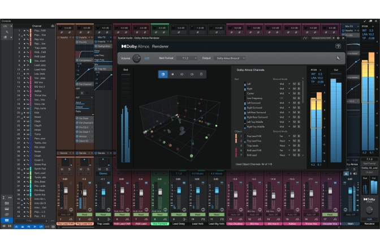Toggle Pro EQ insert power on channel 2

77,42
